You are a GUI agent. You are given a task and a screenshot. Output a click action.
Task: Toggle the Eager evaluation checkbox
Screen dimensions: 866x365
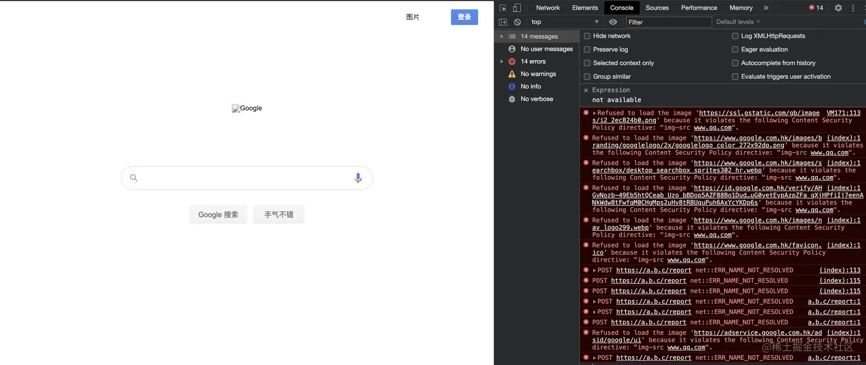coord(735,49)
